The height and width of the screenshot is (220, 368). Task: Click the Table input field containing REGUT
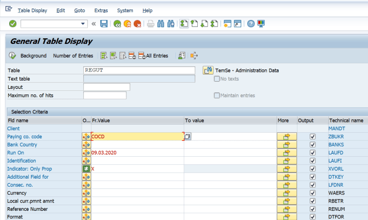click(x=139, y=70)
